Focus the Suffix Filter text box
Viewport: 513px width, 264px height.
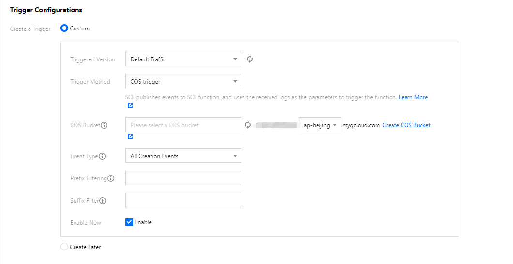(x=183, y=200)
